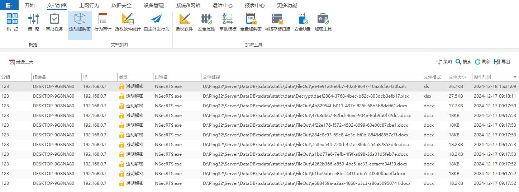This screenshot has height=192, width=519.
Task: Switch to the 系统&网络 tab
Action: tap(188, 5)
